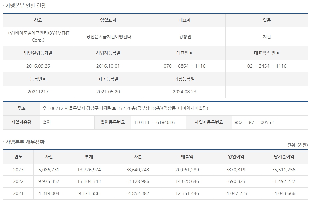Click the 법인등록번호 label

point(113,122)
